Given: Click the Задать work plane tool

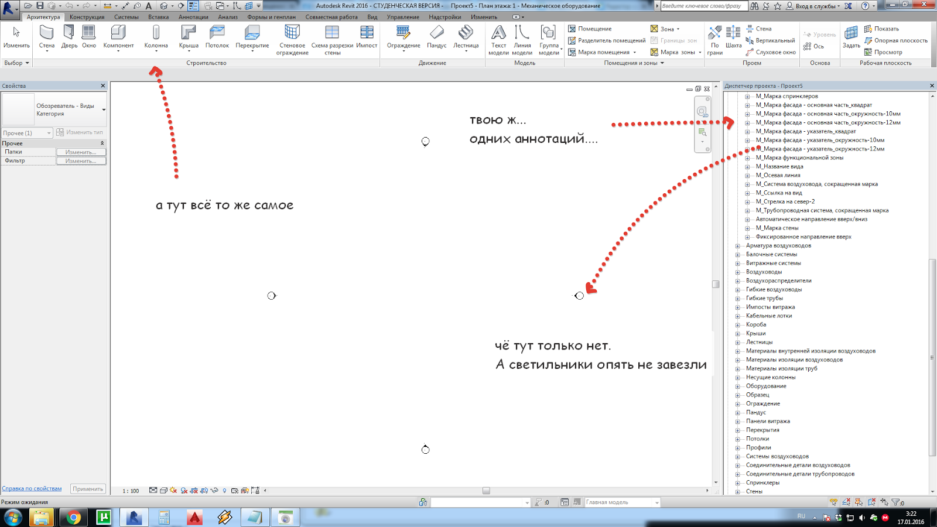Looking at the screenshot, I should pyautogui.click(x=851, y=37).
